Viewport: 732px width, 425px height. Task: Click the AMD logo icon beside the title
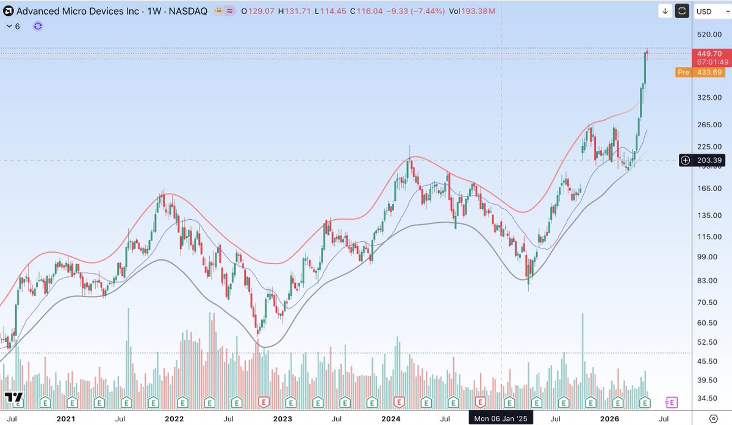pyautogui.click(x=9, y=11)
